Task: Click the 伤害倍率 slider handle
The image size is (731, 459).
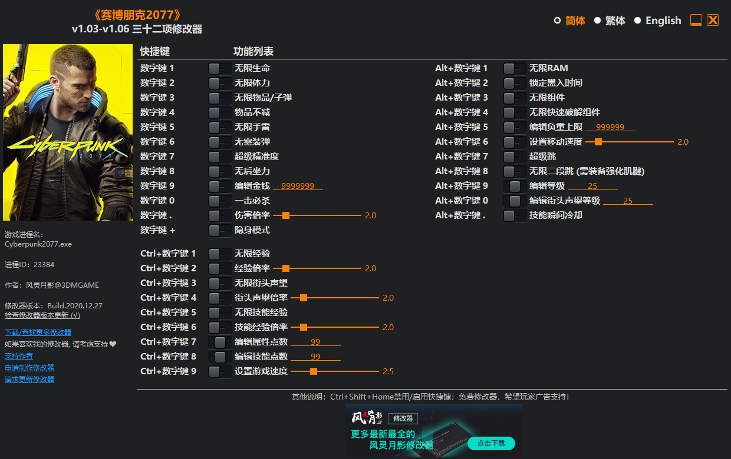Action: tap(286, 215)
